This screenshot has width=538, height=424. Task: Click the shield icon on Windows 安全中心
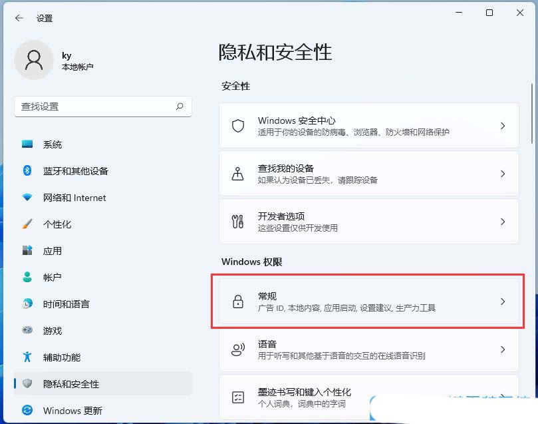coord(237,125)
